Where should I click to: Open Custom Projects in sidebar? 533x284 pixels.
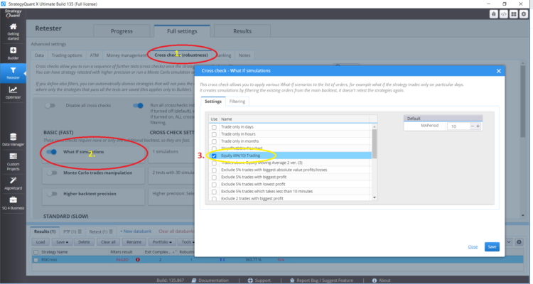[x=13, y=161]
